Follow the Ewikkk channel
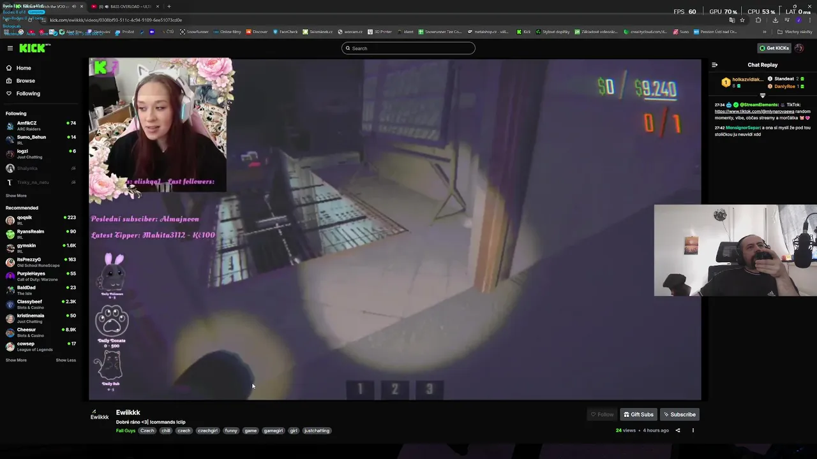 click(x=602, y=414)
